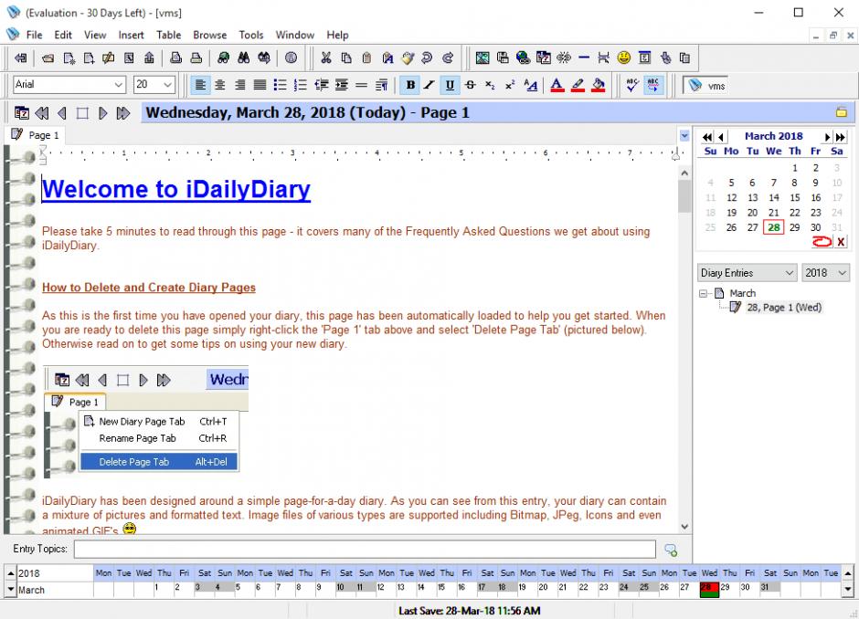Click the calendar date link icon
859x619 pixels.
tap(544, 58)
